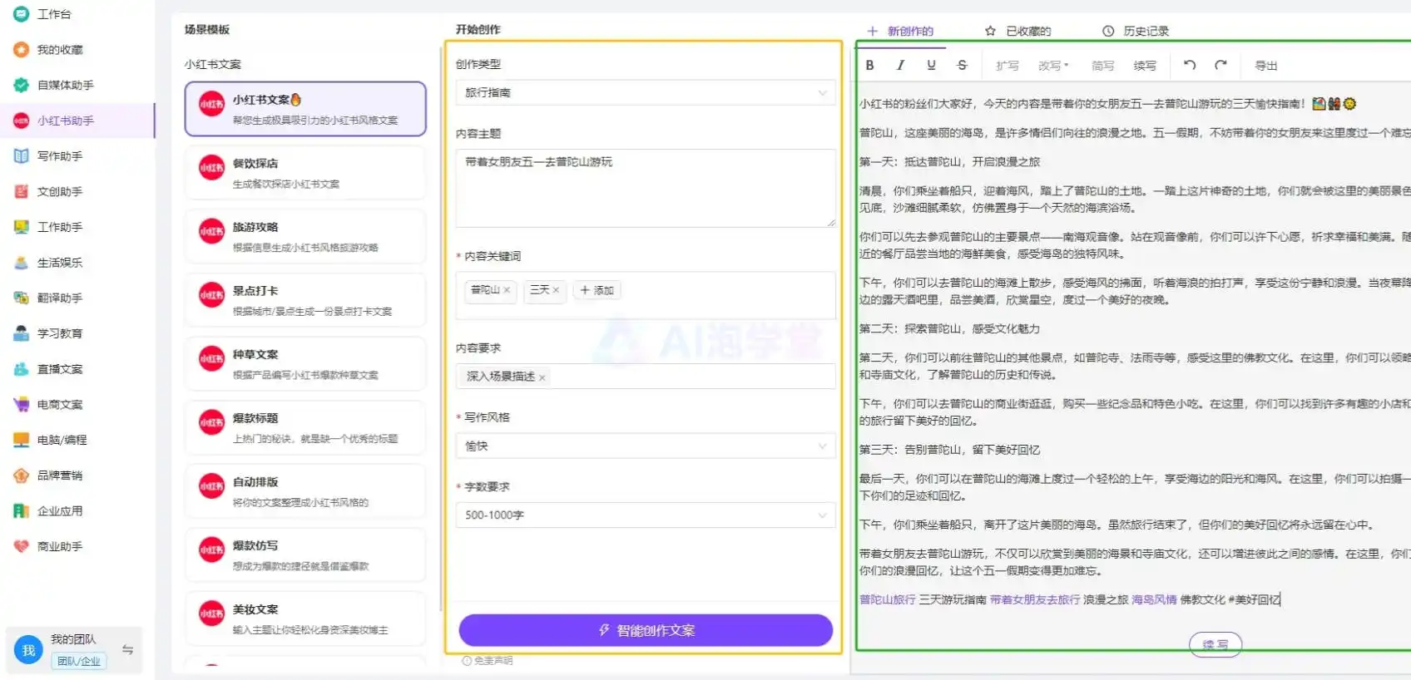The image size is (1411, 680).
Task: Select the 种草文案 template
Action: pos(305,364)
